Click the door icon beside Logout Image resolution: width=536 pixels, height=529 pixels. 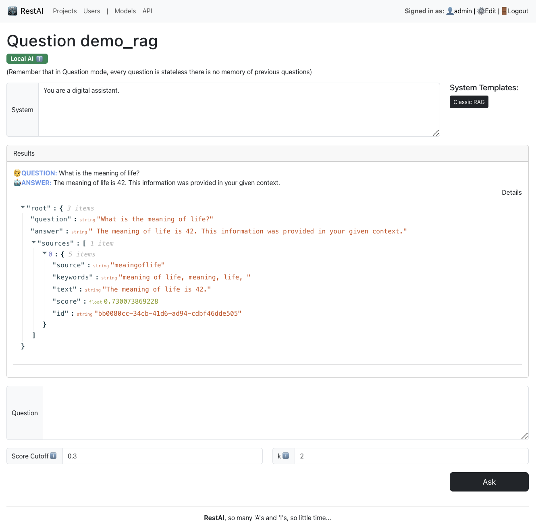504,11
